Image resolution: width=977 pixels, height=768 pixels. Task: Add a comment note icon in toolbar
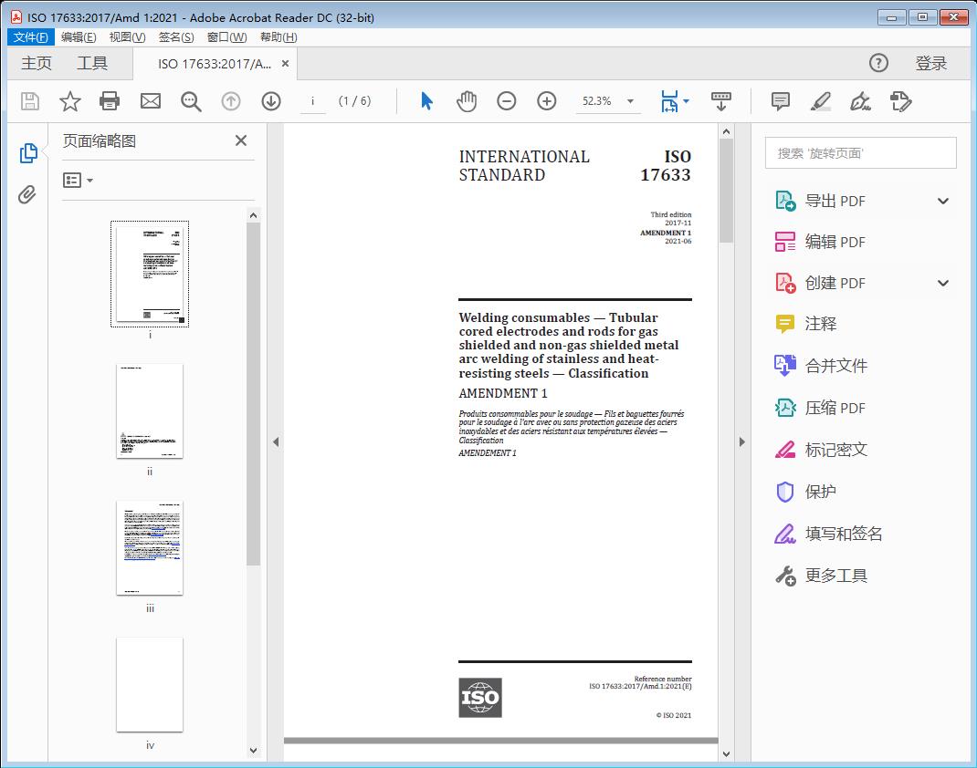tap(781, 101)
